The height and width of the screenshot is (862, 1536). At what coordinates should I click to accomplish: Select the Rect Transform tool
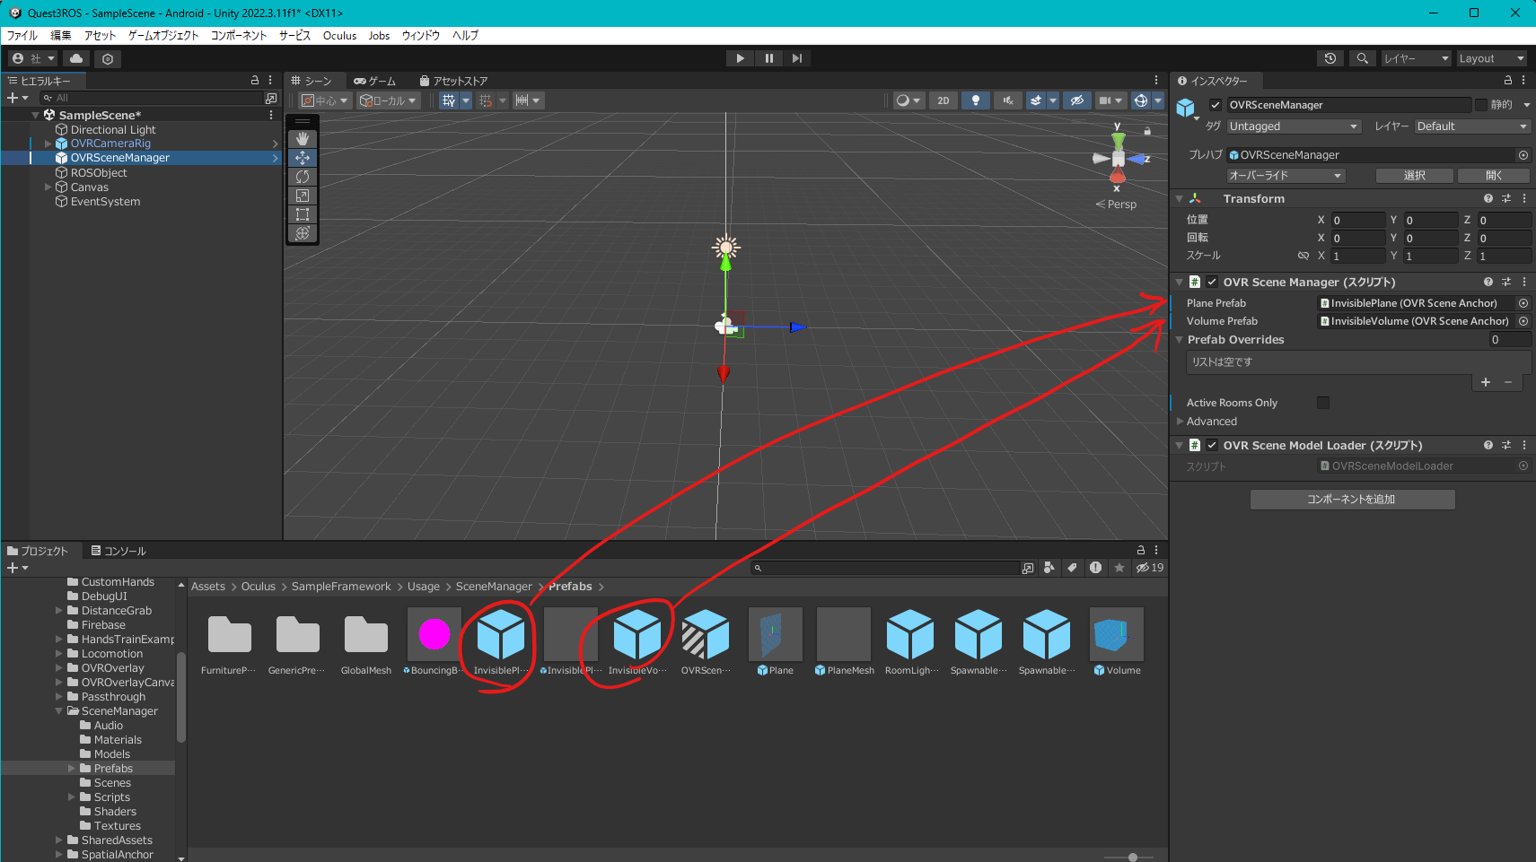tap(303, 214)
